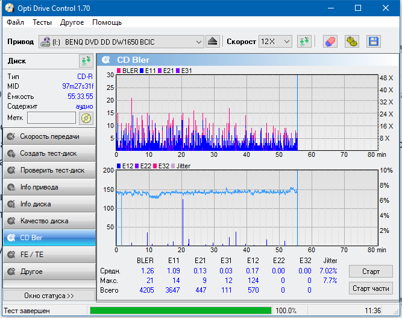Viewport: 402px width, 318px height.
Task: Open the Помощь menu
Action: (x=107, y=22)
